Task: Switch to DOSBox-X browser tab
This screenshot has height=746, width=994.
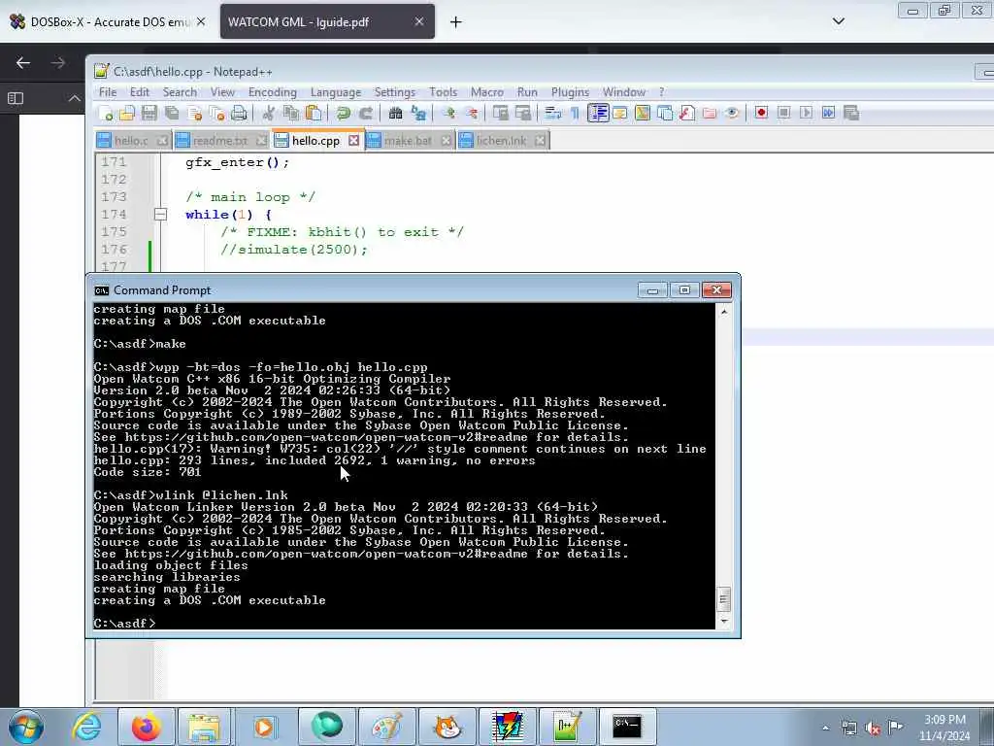Action: pyautogui.click(x=108, y=21)
